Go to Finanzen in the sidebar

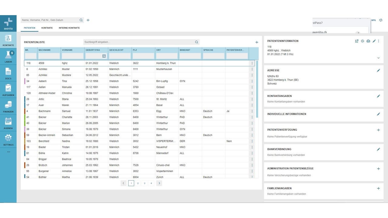[x=8, y=106]
